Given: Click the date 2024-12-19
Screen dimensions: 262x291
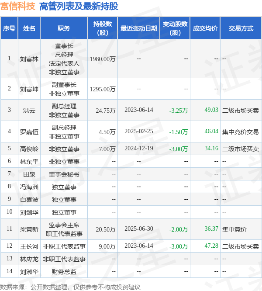Looking at the screenshot, I should (x=139, y=148).
